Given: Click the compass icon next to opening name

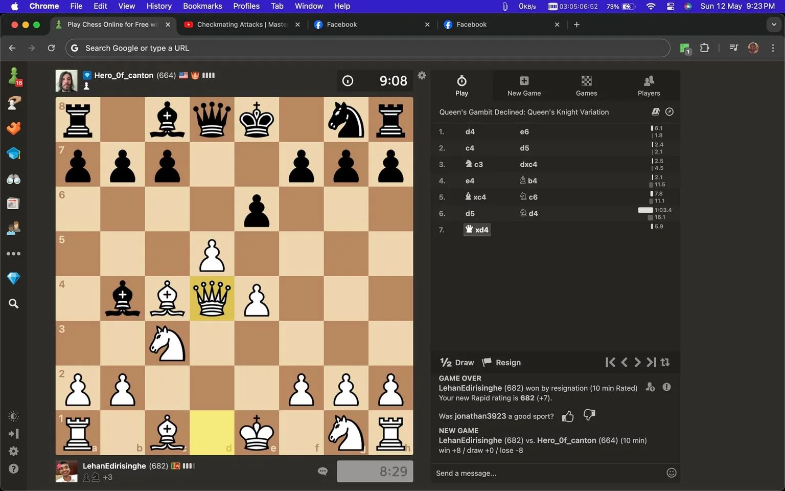Looking at the screenshot, I should click(x=669, y=111).
